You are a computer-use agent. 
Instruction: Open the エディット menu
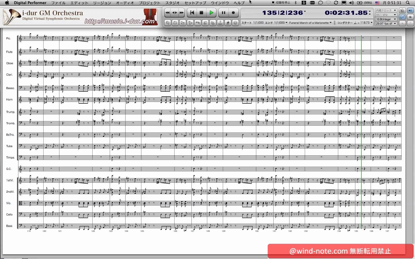click(80, 3)
